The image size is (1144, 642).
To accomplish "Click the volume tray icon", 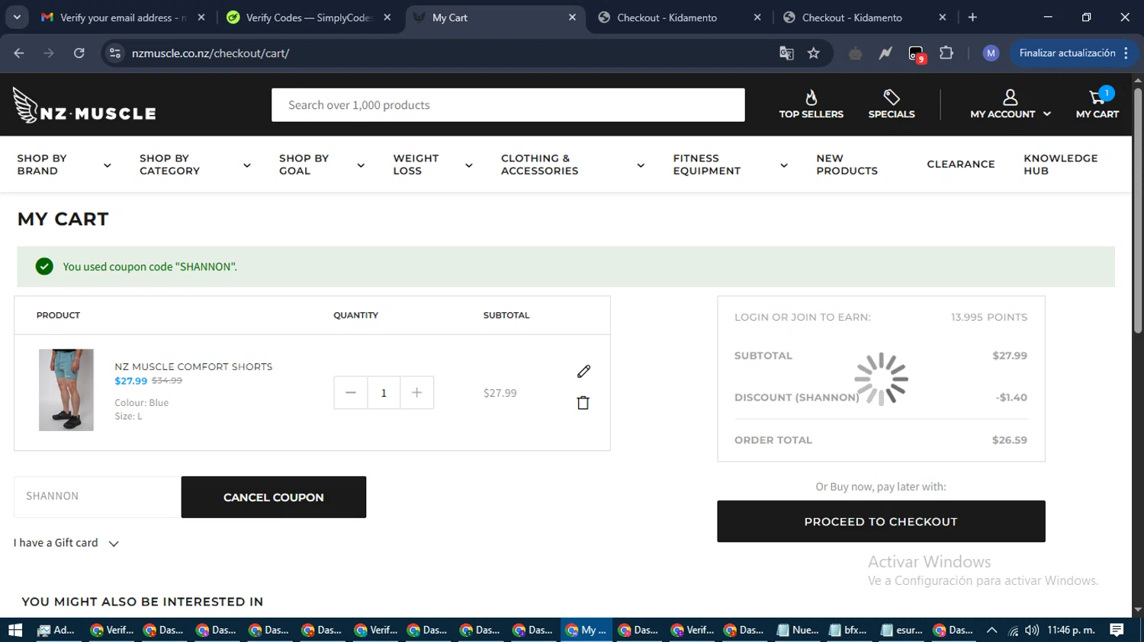I will (1032, 630).
